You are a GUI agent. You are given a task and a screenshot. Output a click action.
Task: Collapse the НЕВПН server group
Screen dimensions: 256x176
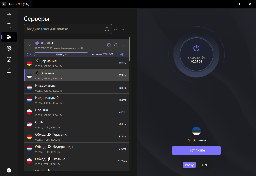click(x=29, y=45)
